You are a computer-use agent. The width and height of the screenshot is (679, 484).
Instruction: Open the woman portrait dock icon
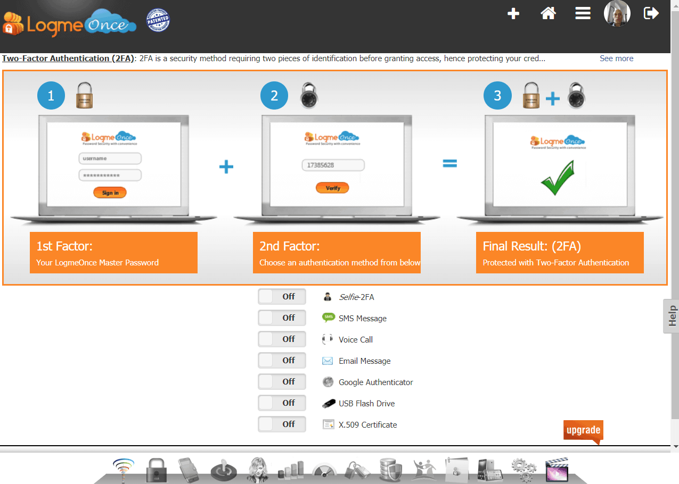click(257, 470)
